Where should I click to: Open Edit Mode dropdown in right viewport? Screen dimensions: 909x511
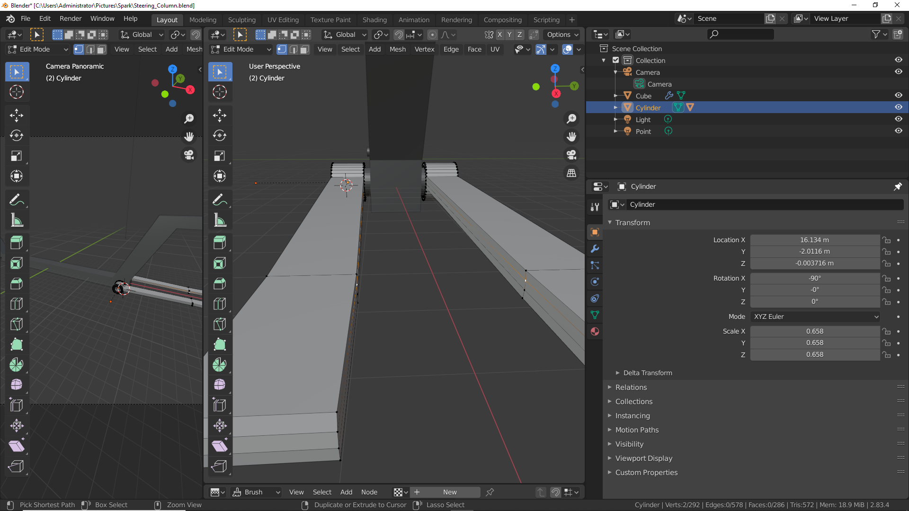[x=241, y=49]
